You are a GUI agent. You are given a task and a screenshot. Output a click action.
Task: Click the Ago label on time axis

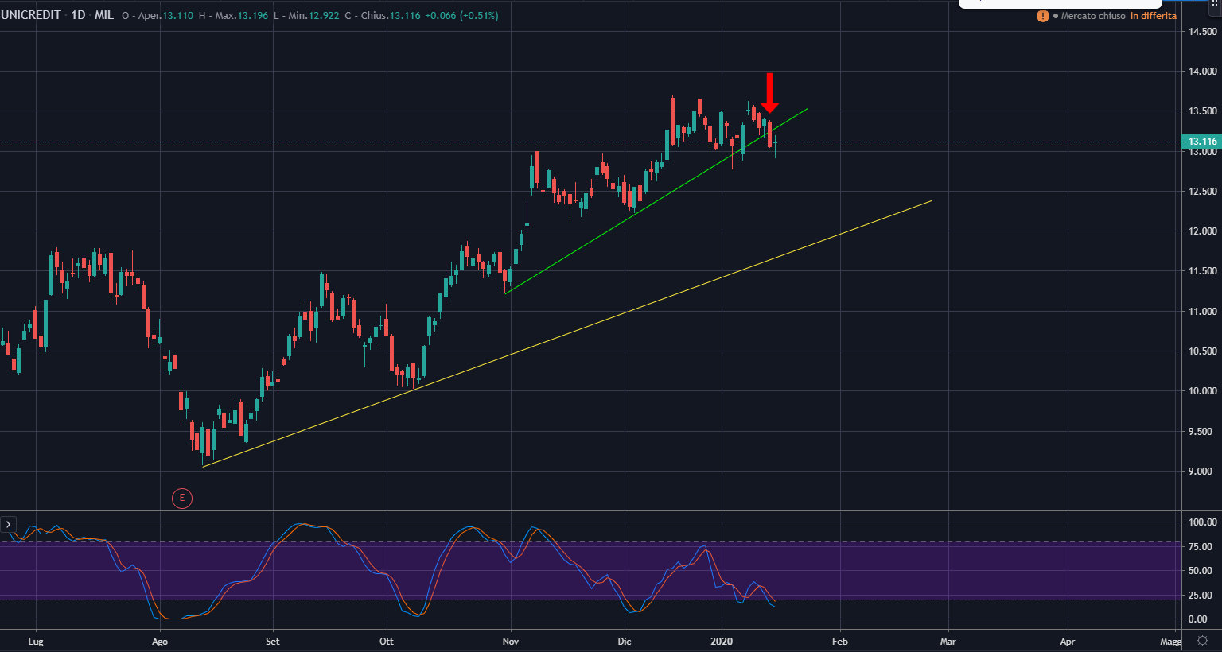(x=160, y=642)
